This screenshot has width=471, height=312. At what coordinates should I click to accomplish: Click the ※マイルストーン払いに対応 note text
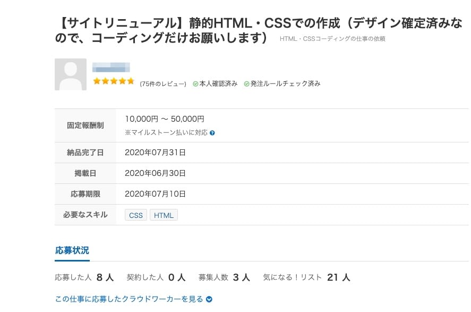coord(166,132)
